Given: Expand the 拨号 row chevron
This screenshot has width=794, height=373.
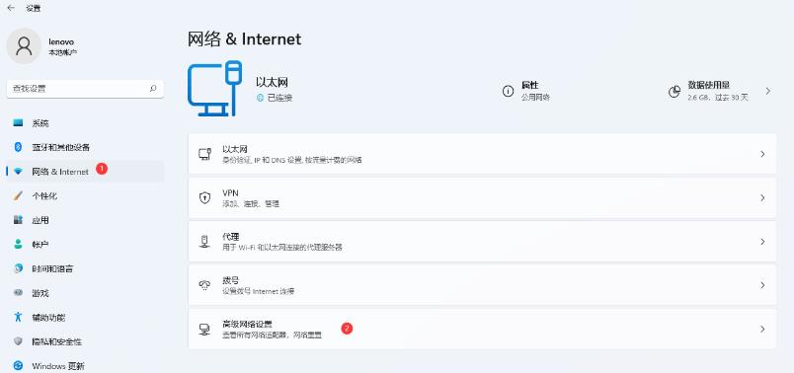Looking at the screenshot, I should pos(762,285).
